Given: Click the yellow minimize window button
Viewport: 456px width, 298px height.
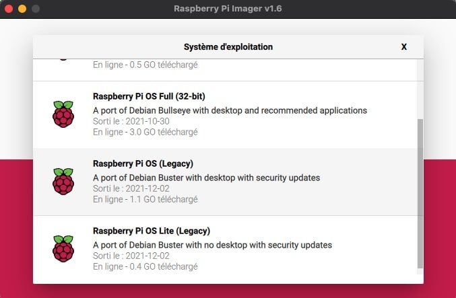Looking at the screenshot, I should point(22,9).
